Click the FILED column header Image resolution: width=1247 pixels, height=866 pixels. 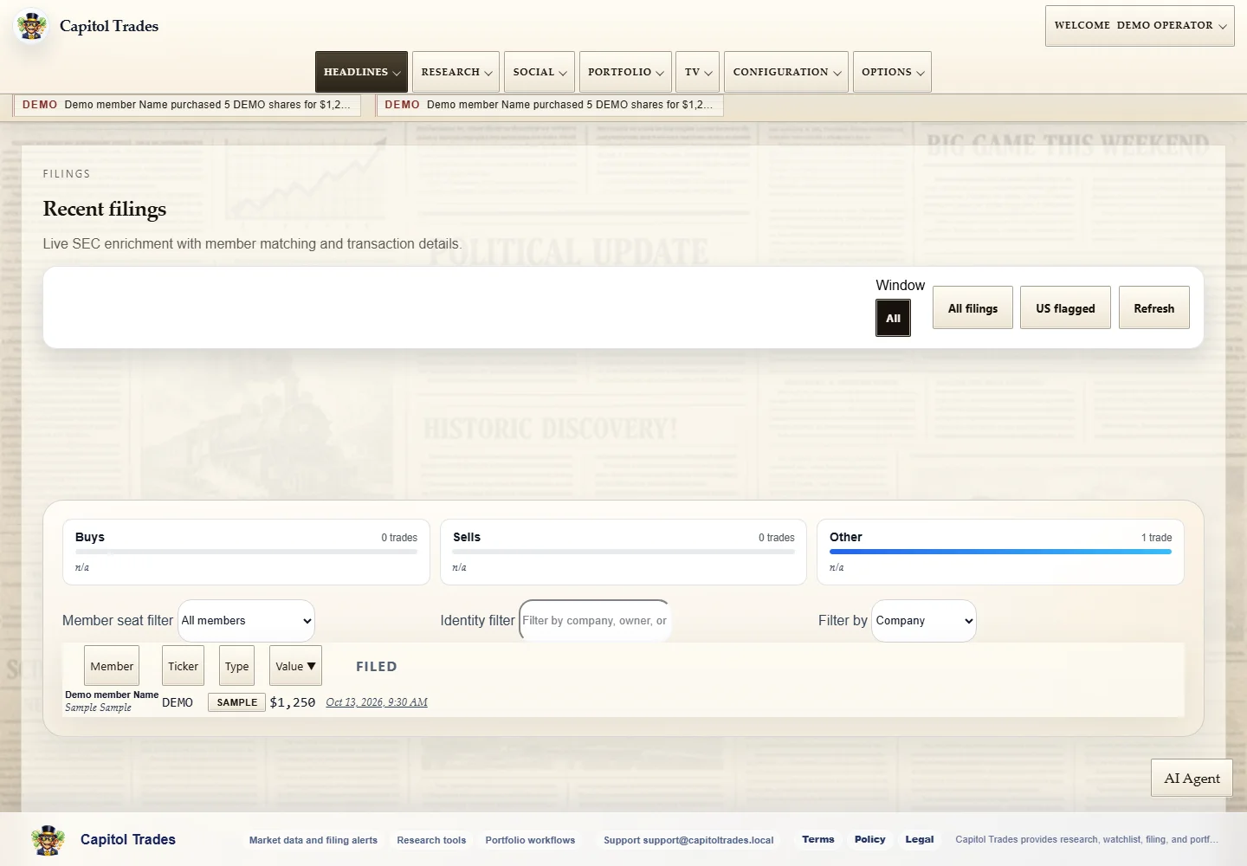(x=377, y=667)
